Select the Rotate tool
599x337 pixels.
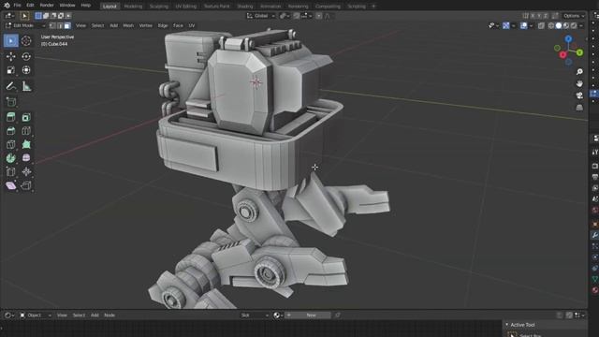[26, 56]
